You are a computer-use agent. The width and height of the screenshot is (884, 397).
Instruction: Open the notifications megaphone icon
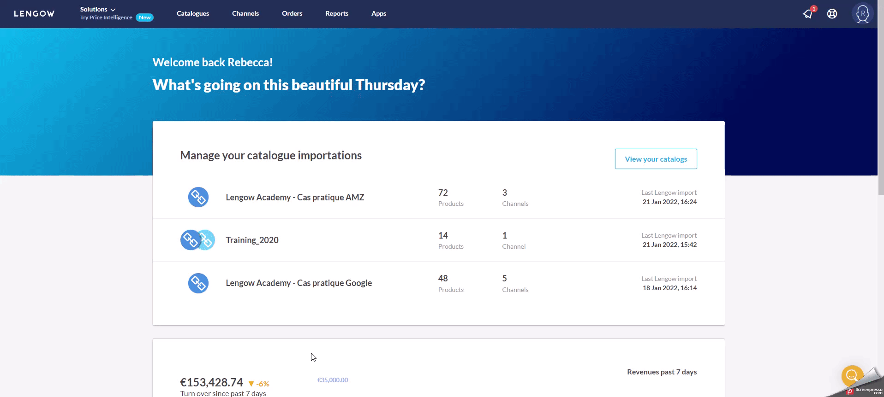(808, 13)
